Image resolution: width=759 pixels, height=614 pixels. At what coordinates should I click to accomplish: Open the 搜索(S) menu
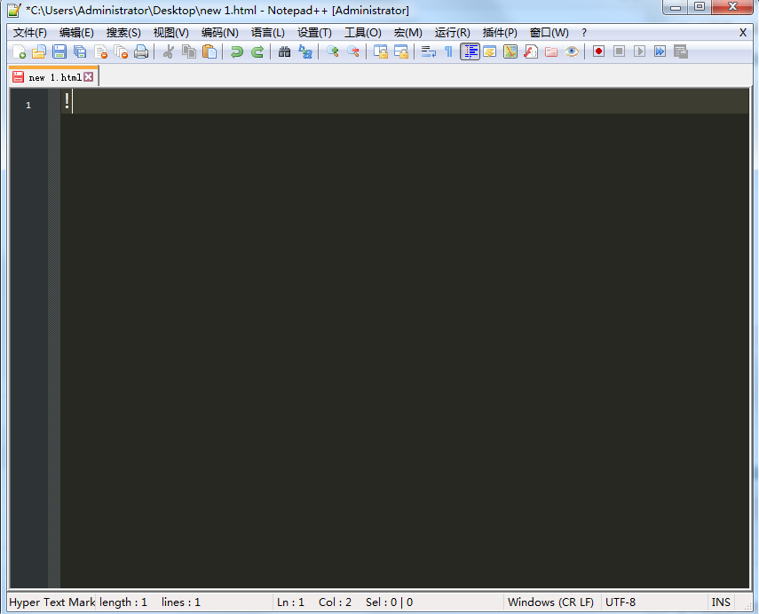(x=123, y=33)
